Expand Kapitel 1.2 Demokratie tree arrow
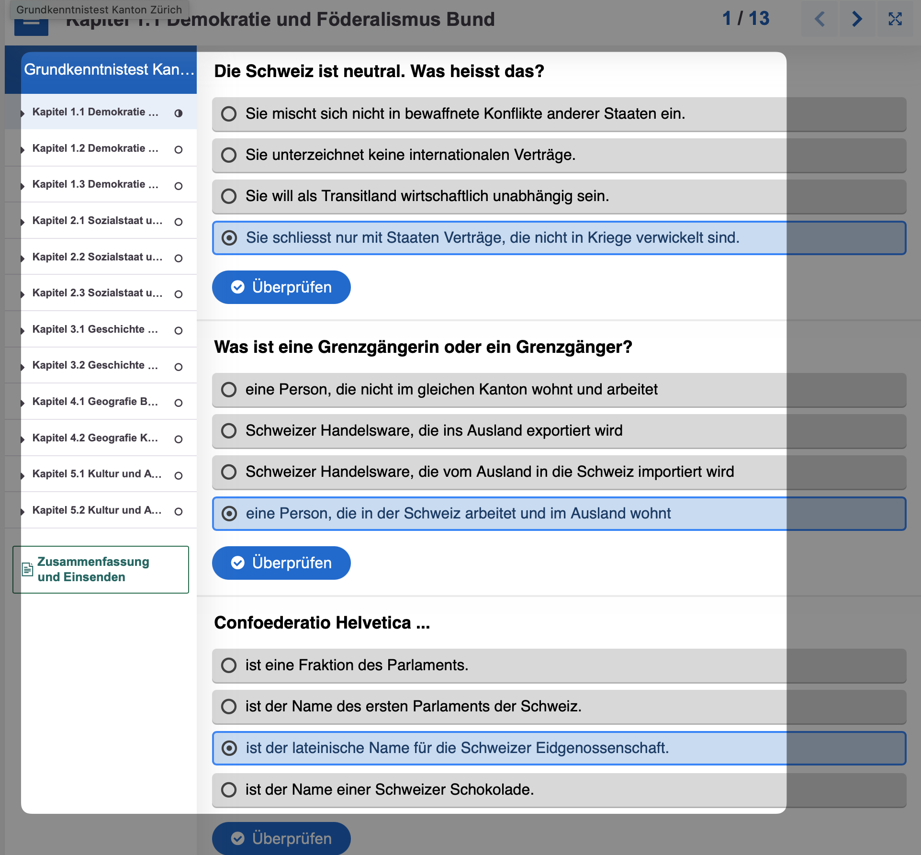This screenshot has height=855, width=921. tap(22, 150)
